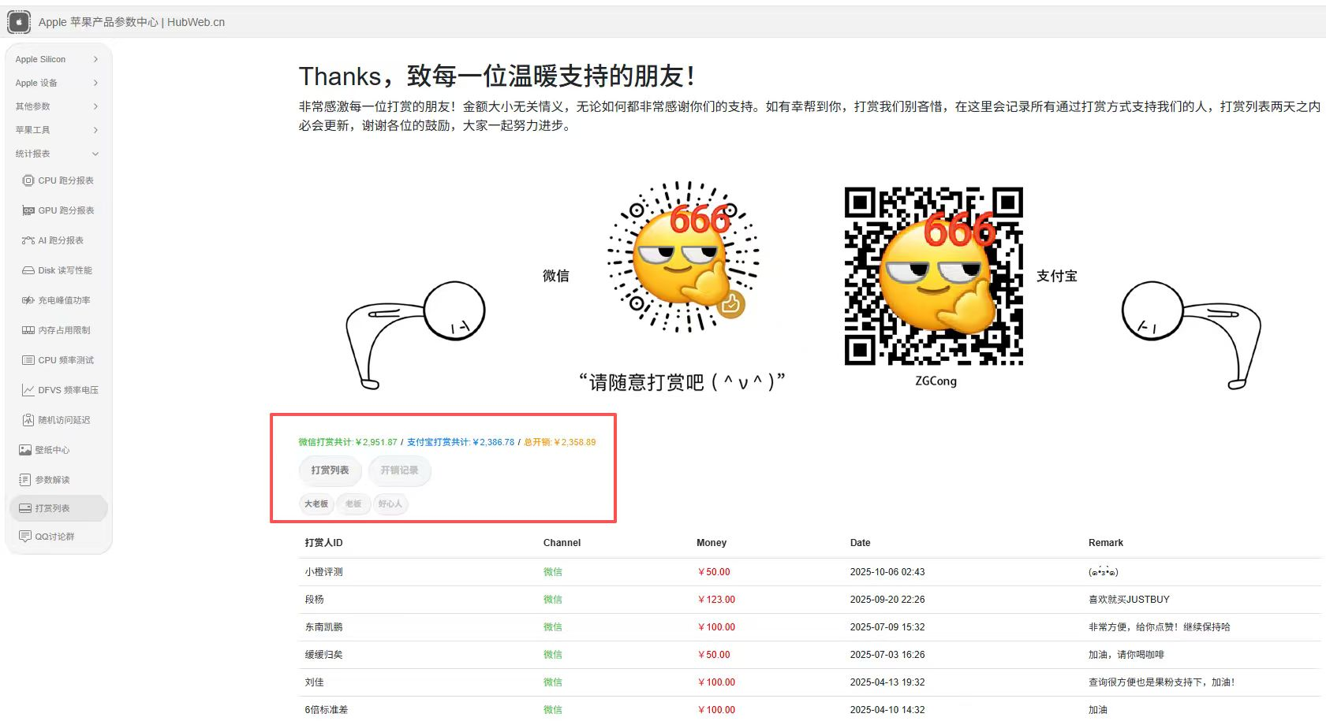Click the Apple logo site icon
This screenshot has height=721, width=1326.
point(19,22)
